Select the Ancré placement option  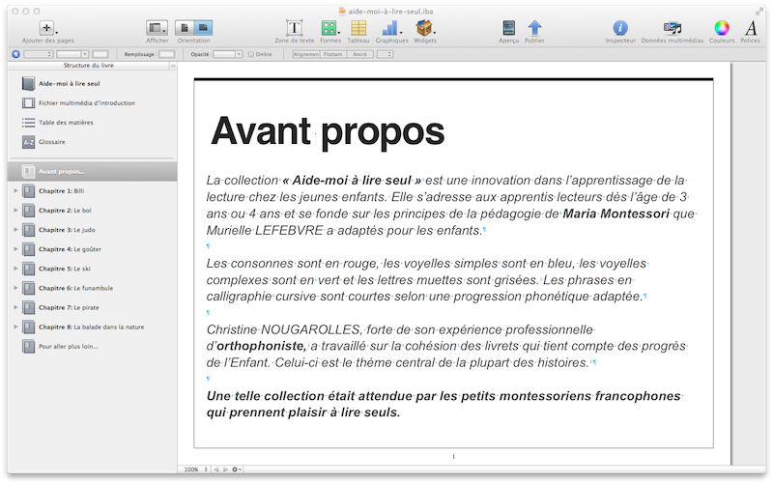[x=359, y=54]
